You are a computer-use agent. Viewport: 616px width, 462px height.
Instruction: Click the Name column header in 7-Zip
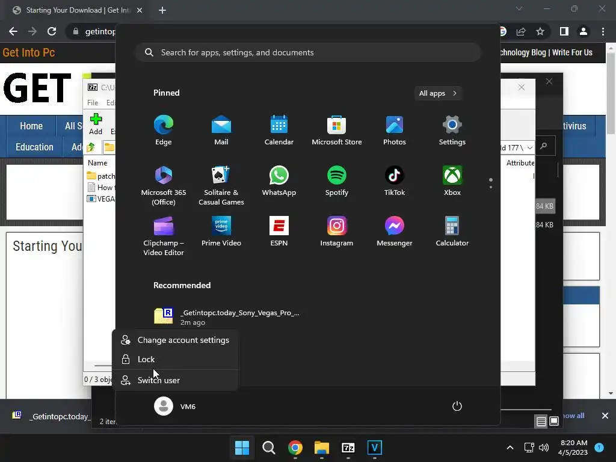(97, 162)
